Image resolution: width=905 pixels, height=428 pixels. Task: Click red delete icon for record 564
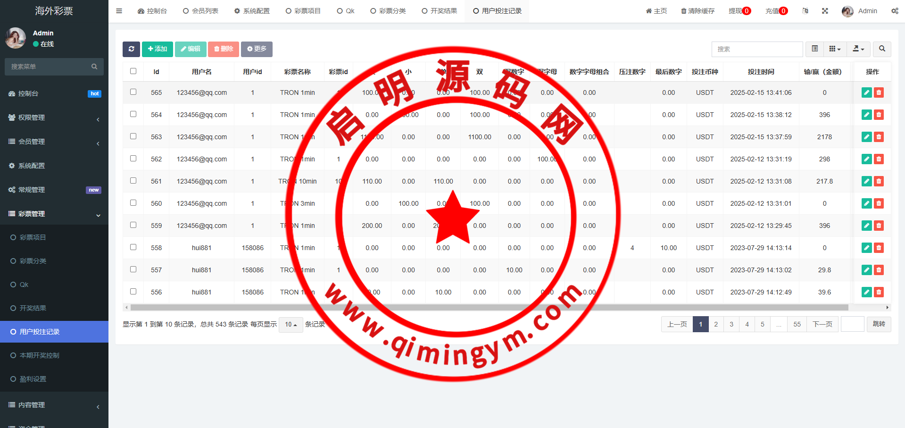[x=879, y=115]
